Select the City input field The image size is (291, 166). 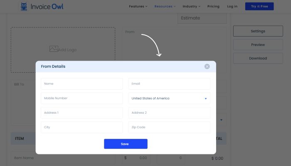(x=82, y=127)
